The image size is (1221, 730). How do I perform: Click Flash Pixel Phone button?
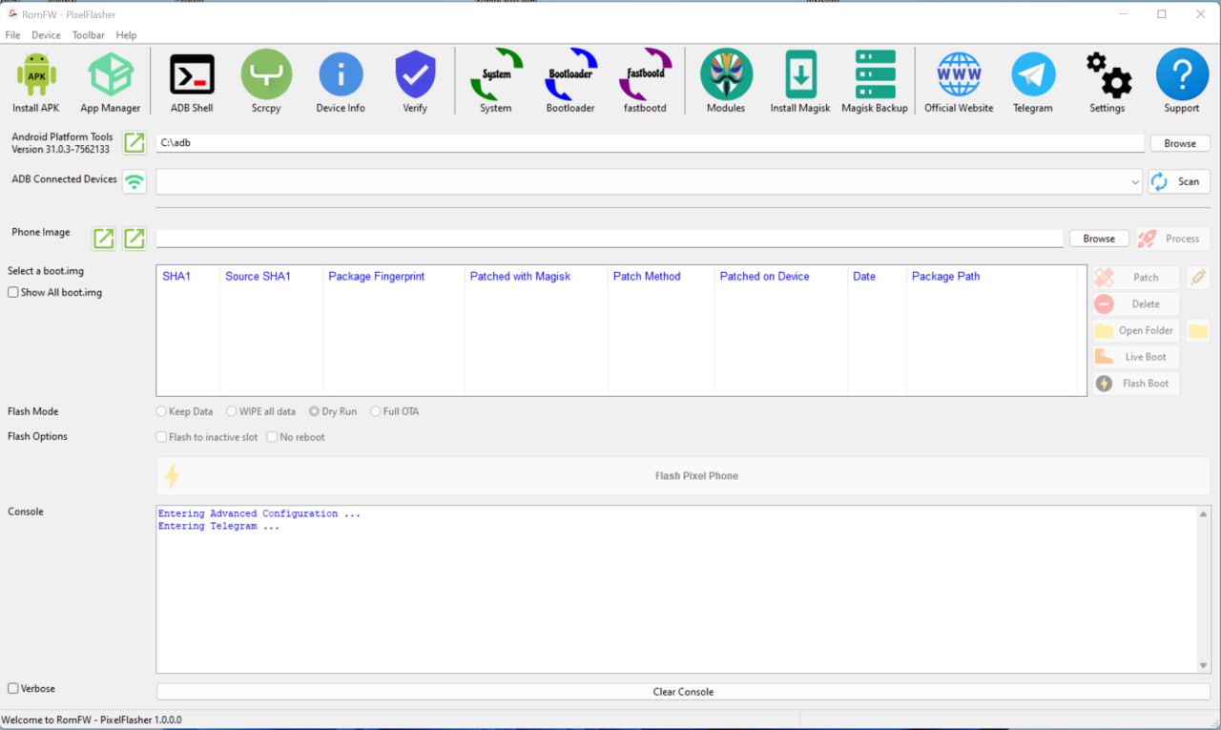click(x=683, y=475)
